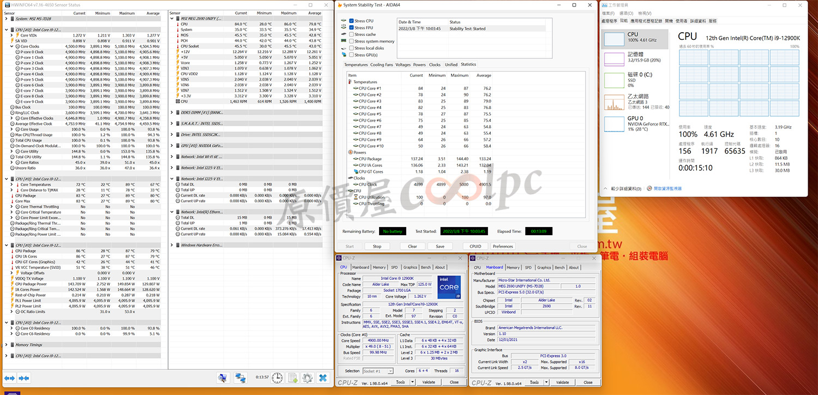Screen dimensions: 818x395
Task: Open the AIDA64 Clocks tab
Action: pyautogui.click(x=435, y=65)
